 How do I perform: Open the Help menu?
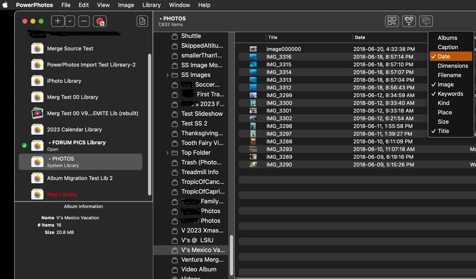[x=204, y=5]
